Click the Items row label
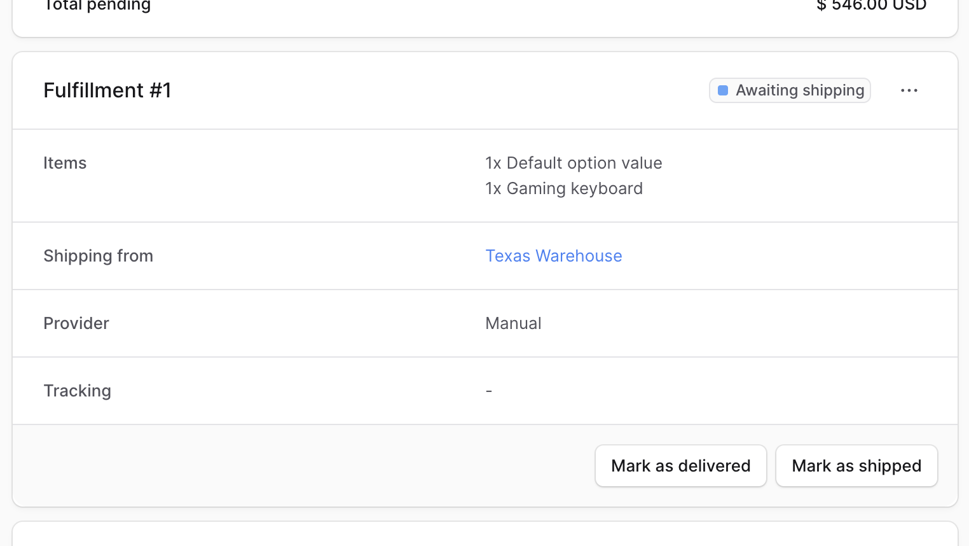Image resolution: width=969 pixels, height=546 pixels. coord(65,163)
